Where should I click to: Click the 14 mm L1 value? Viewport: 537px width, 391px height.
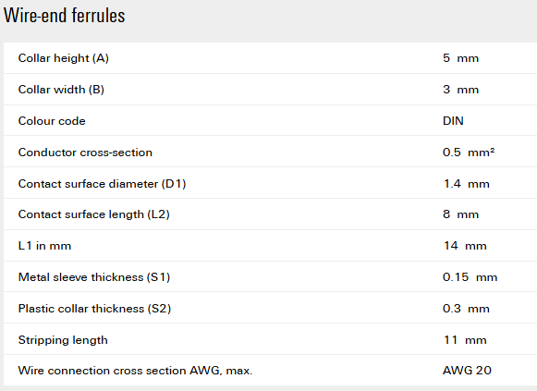tap(465, 246)
